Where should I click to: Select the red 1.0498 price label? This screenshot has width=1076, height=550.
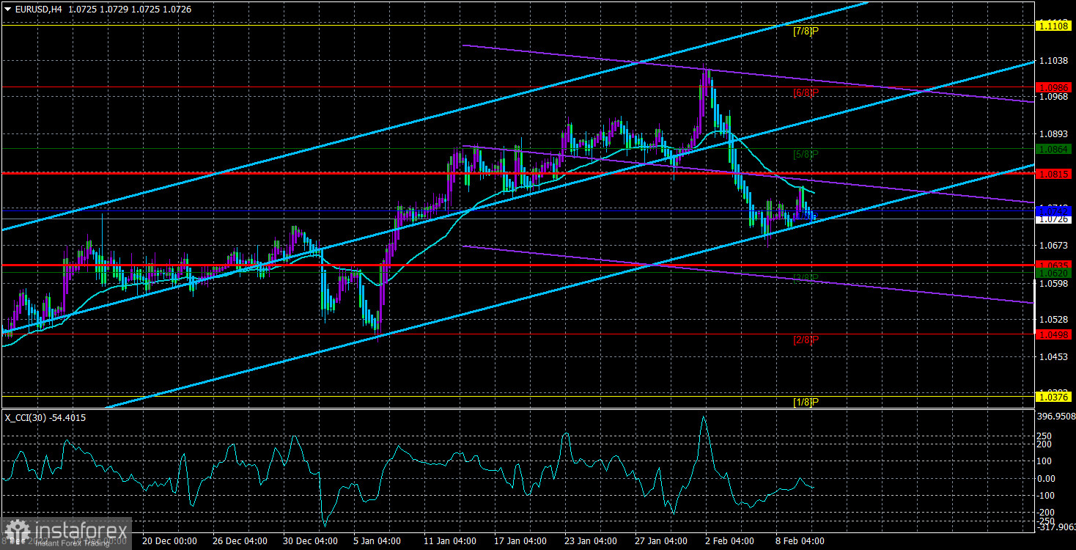pos(1053,334)
